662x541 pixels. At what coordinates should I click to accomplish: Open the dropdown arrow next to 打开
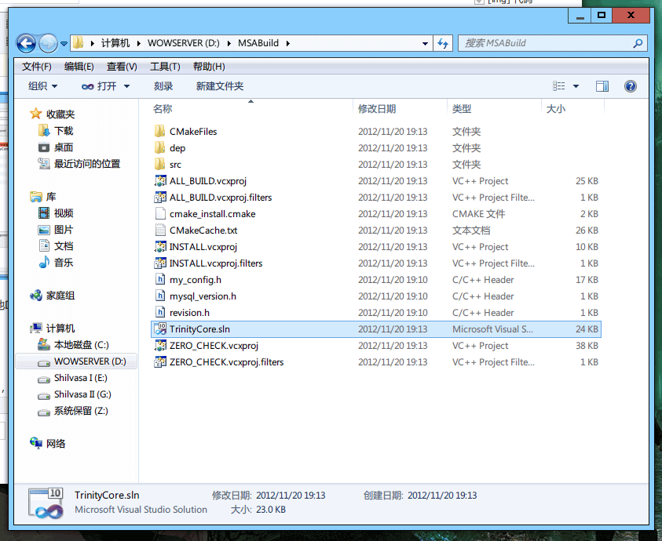(x=126, y=86)
